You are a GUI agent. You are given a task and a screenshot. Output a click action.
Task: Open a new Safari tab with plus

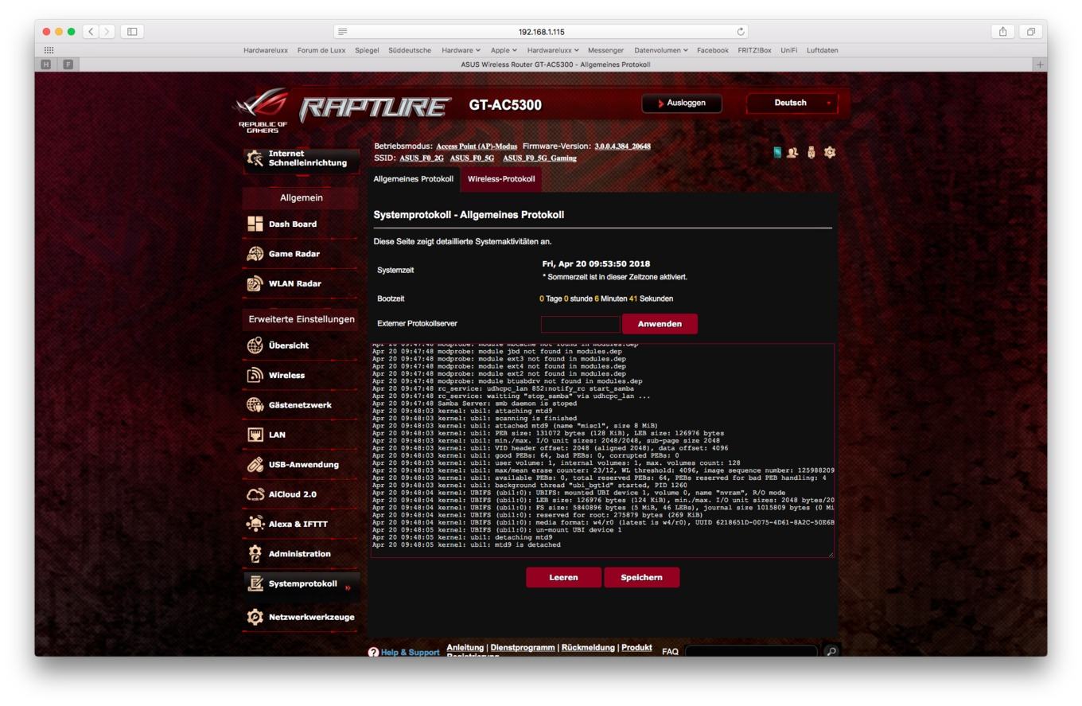tap(1039, 64)
